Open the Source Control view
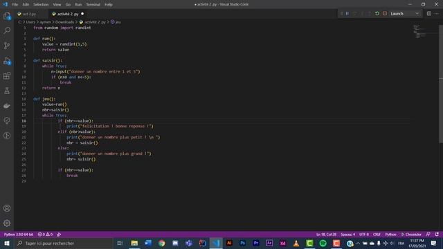Screen dimensions: 443x249 [7, 46]
